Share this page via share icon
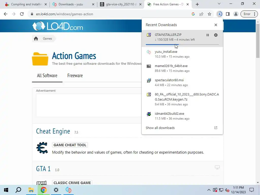The width and height of the screenshot is (260, 195). click(201, 14)
